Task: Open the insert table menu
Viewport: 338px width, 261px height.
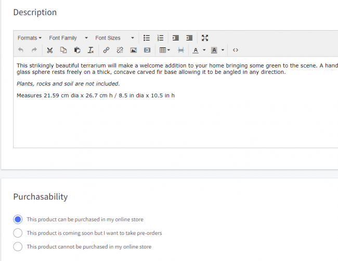Action: click(x=164, y=50)
